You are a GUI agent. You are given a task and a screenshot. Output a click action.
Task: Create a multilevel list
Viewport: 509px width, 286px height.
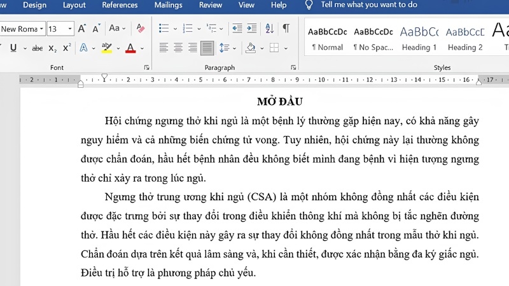click(x=211, y=29)
